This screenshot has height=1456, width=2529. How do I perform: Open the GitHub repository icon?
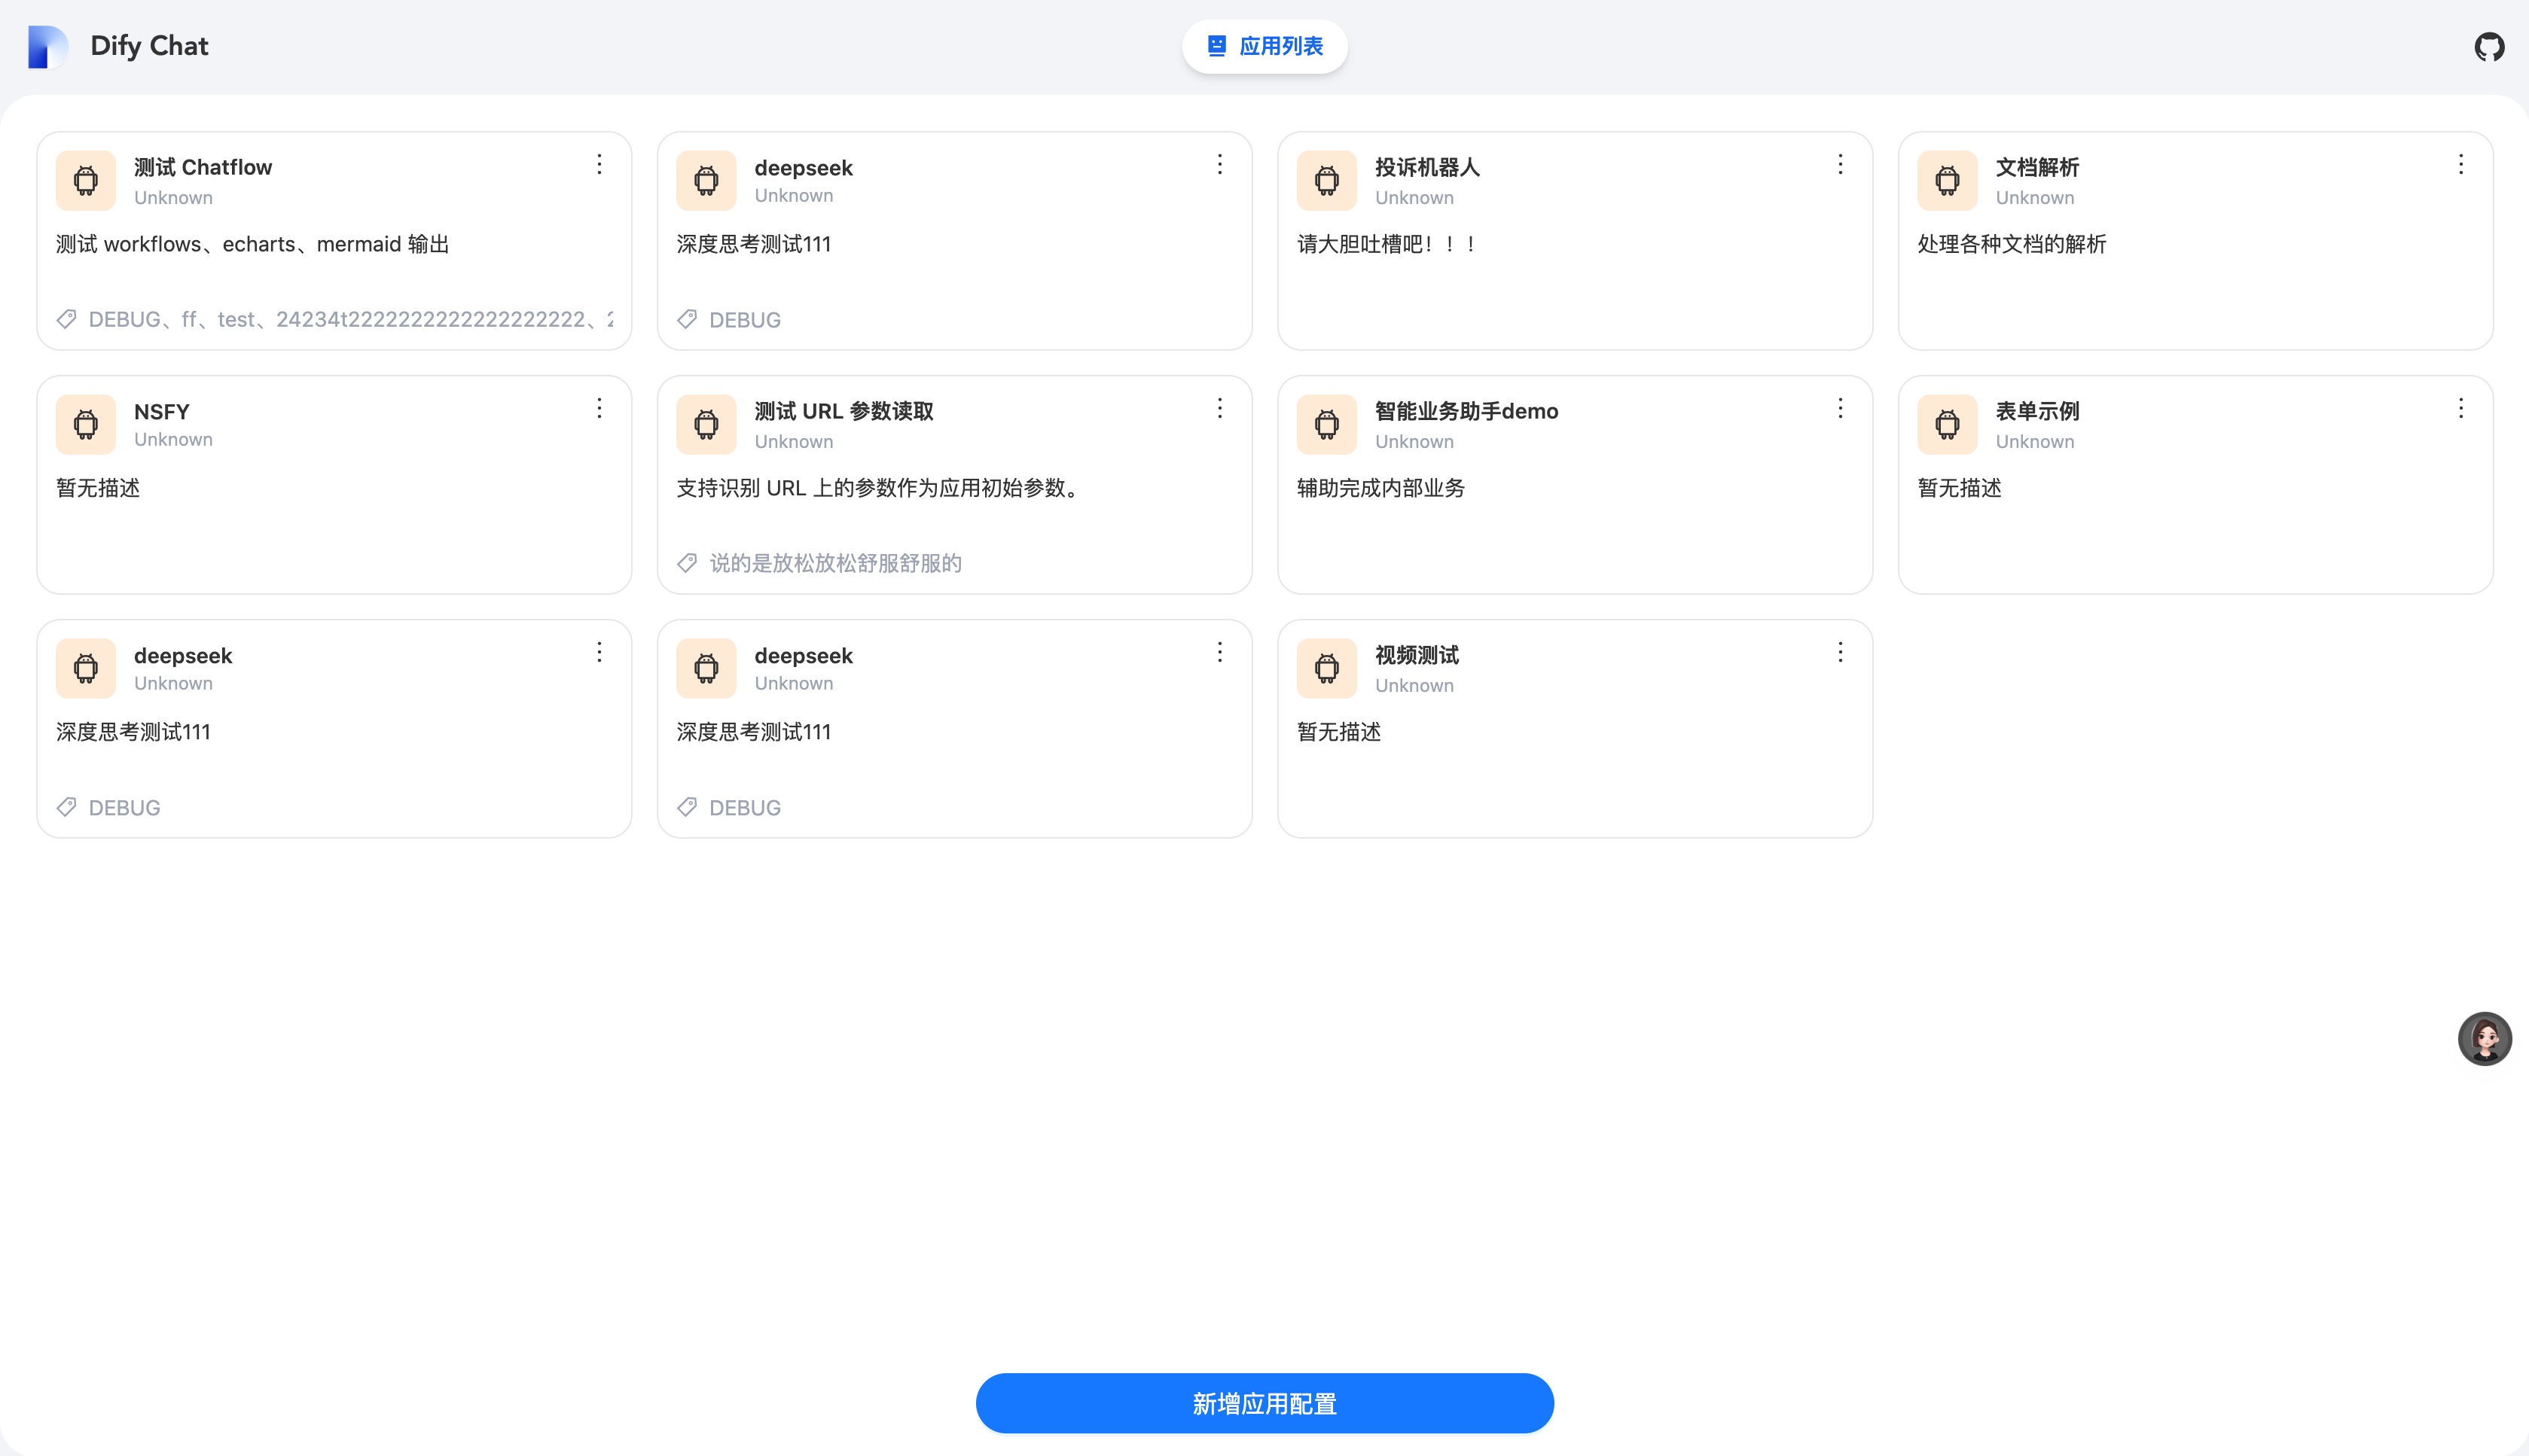coord(2488,47)
